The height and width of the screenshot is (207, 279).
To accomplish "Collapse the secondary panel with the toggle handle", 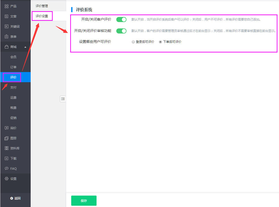I will click(63, 99).
